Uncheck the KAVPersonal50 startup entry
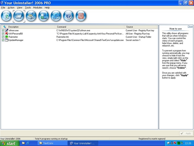194x146 pixels. (3, 34)
